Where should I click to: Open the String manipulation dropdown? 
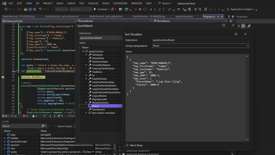click(x=201, y=46)
